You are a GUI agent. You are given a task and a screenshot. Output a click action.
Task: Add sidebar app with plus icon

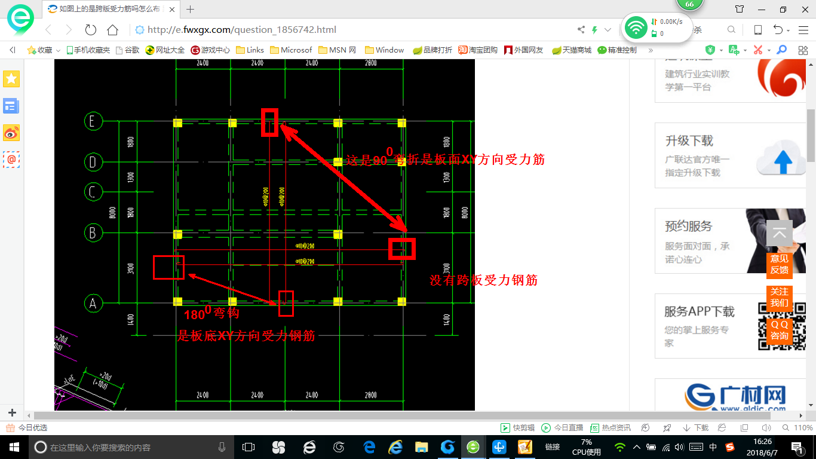tap(12, 413)
